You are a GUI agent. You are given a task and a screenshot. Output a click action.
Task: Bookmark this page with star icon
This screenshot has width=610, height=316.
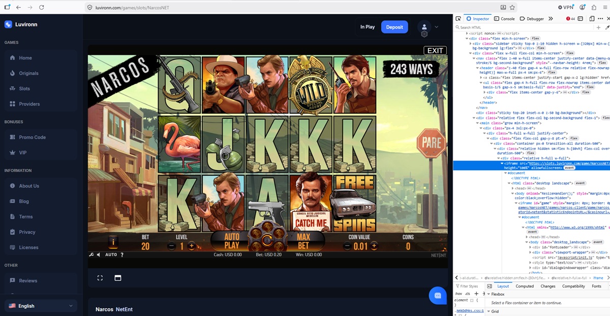[x=512, y=7]
